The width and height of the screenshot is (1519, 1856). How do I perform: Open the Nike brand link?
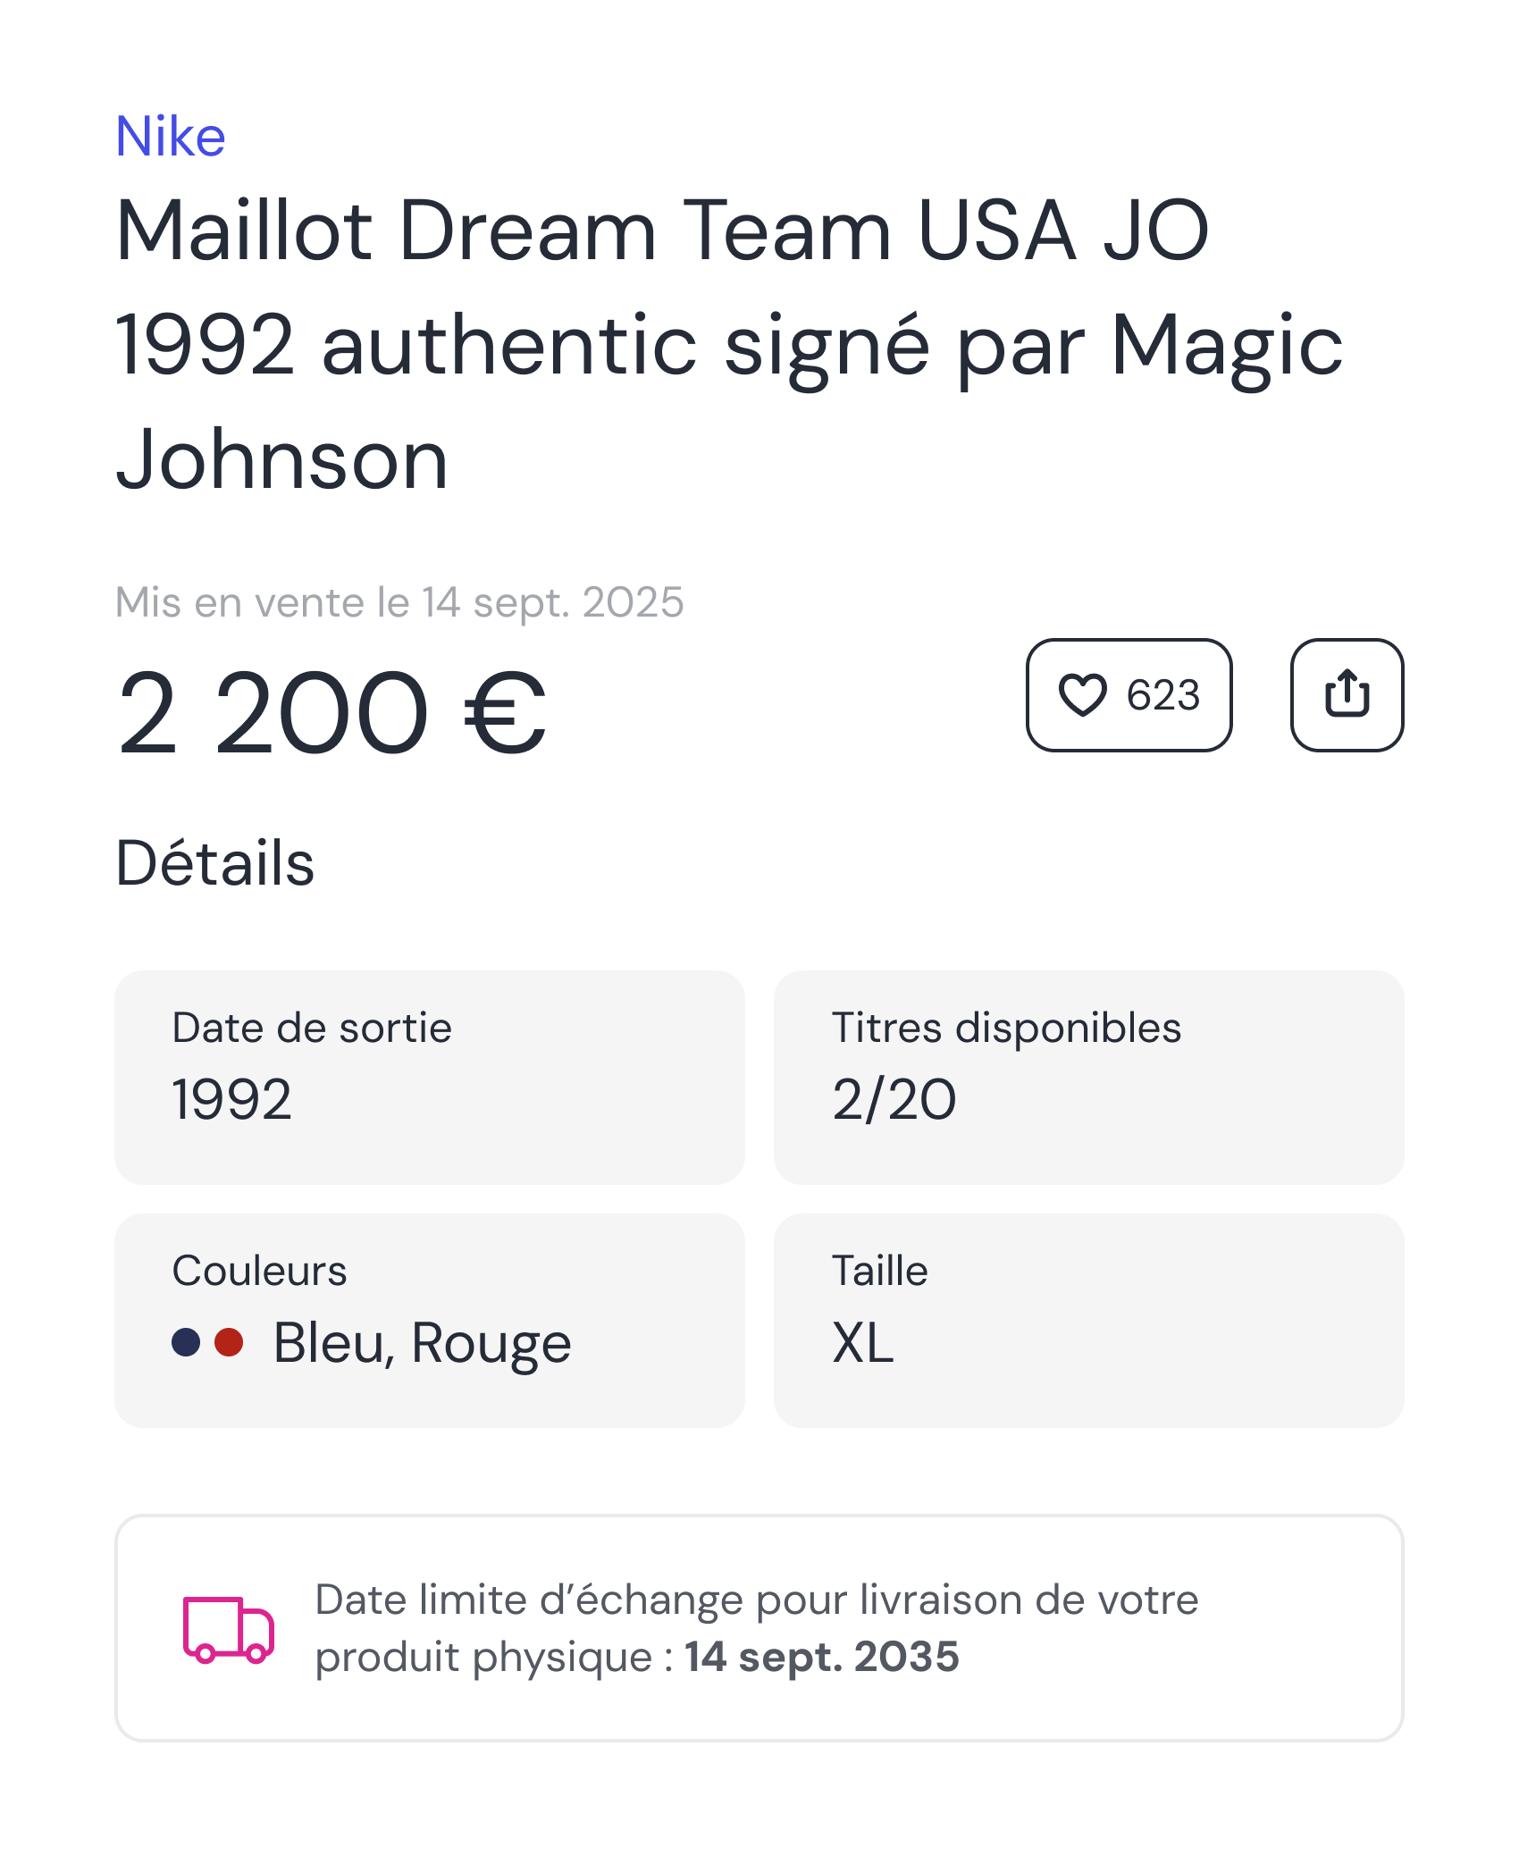tap(171, 137)
